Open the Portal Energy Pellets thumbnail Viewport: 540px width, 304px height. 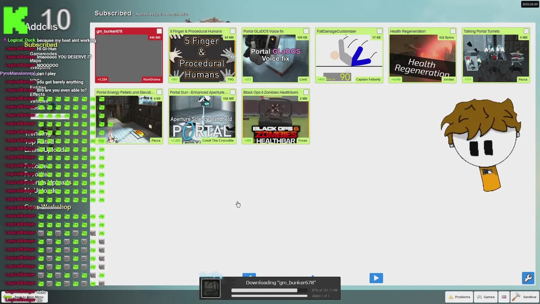click(129, 119)
